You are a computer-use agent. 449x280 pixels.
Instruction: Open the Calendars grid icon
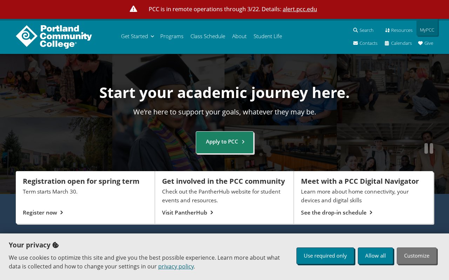coord(387,43)
